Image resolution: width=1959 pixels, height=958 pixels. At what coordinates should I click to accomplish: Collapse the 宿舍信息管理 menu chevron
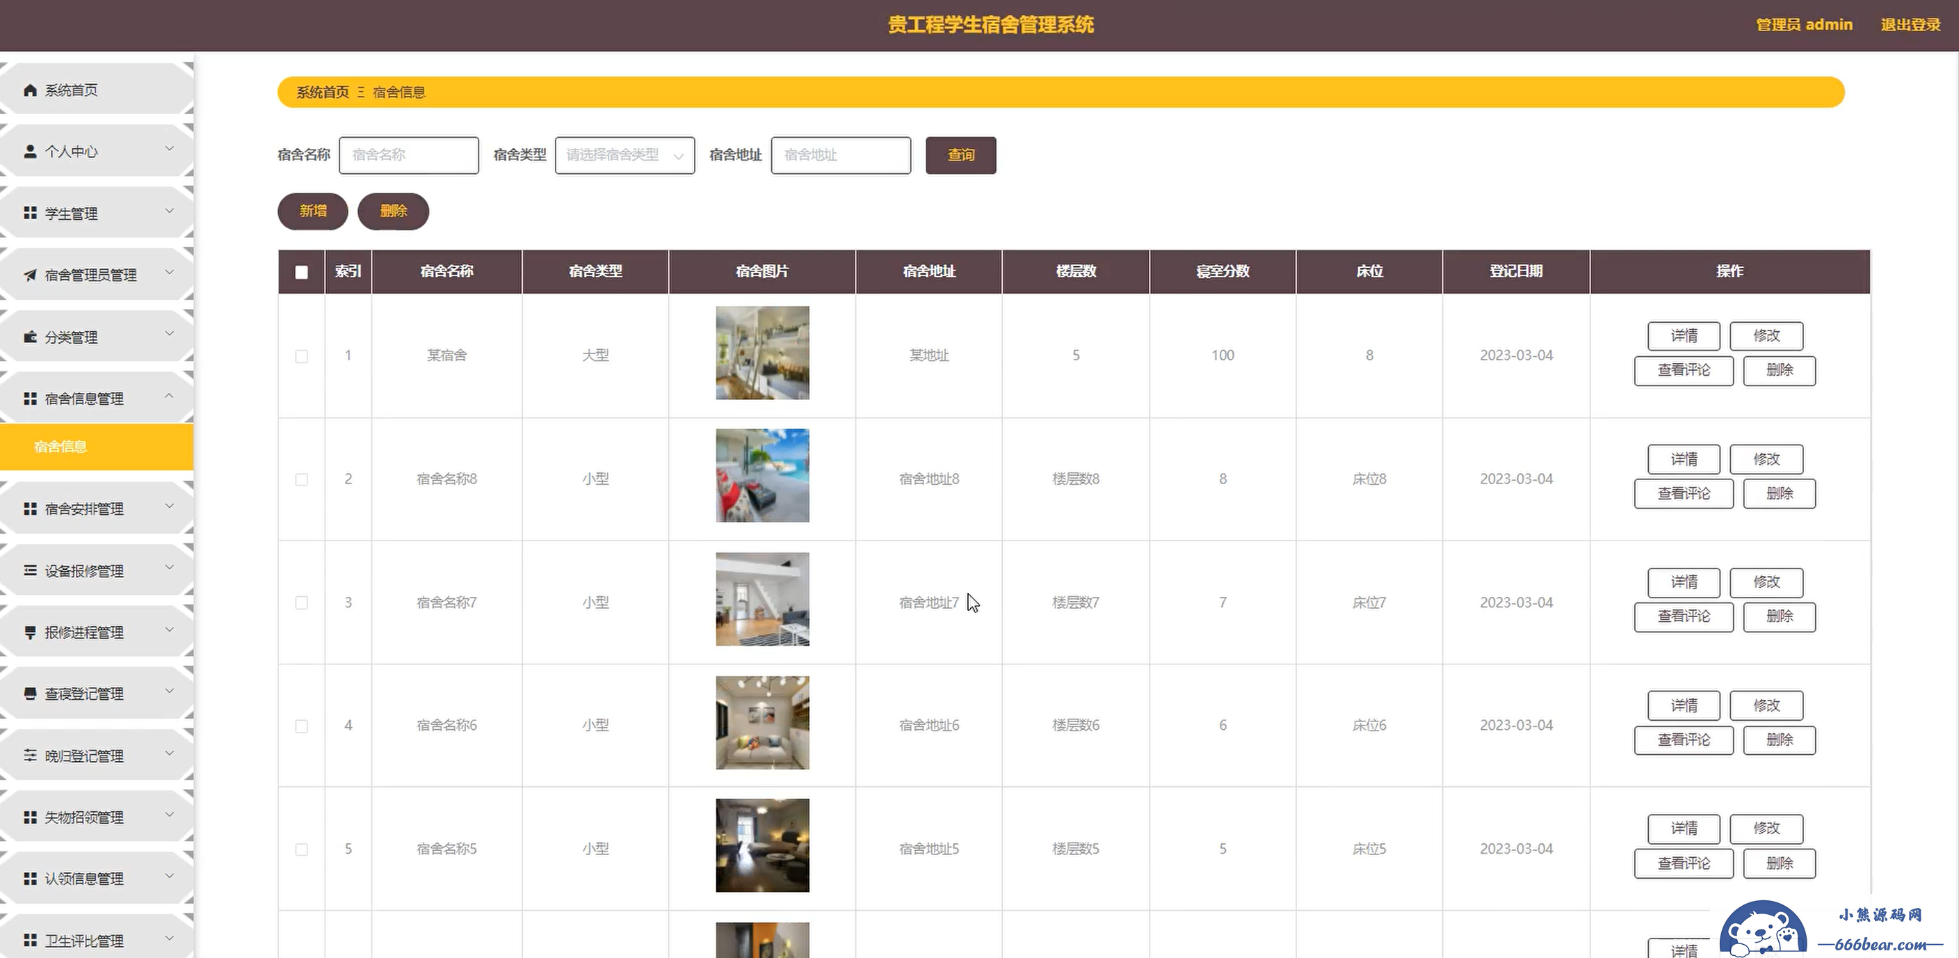(170, 396)
